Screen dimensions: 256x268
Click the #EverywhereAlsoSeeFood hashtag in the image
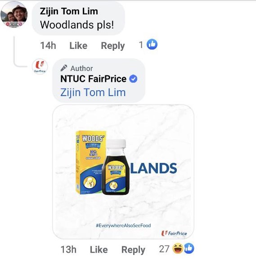click(x=123, y=225)
